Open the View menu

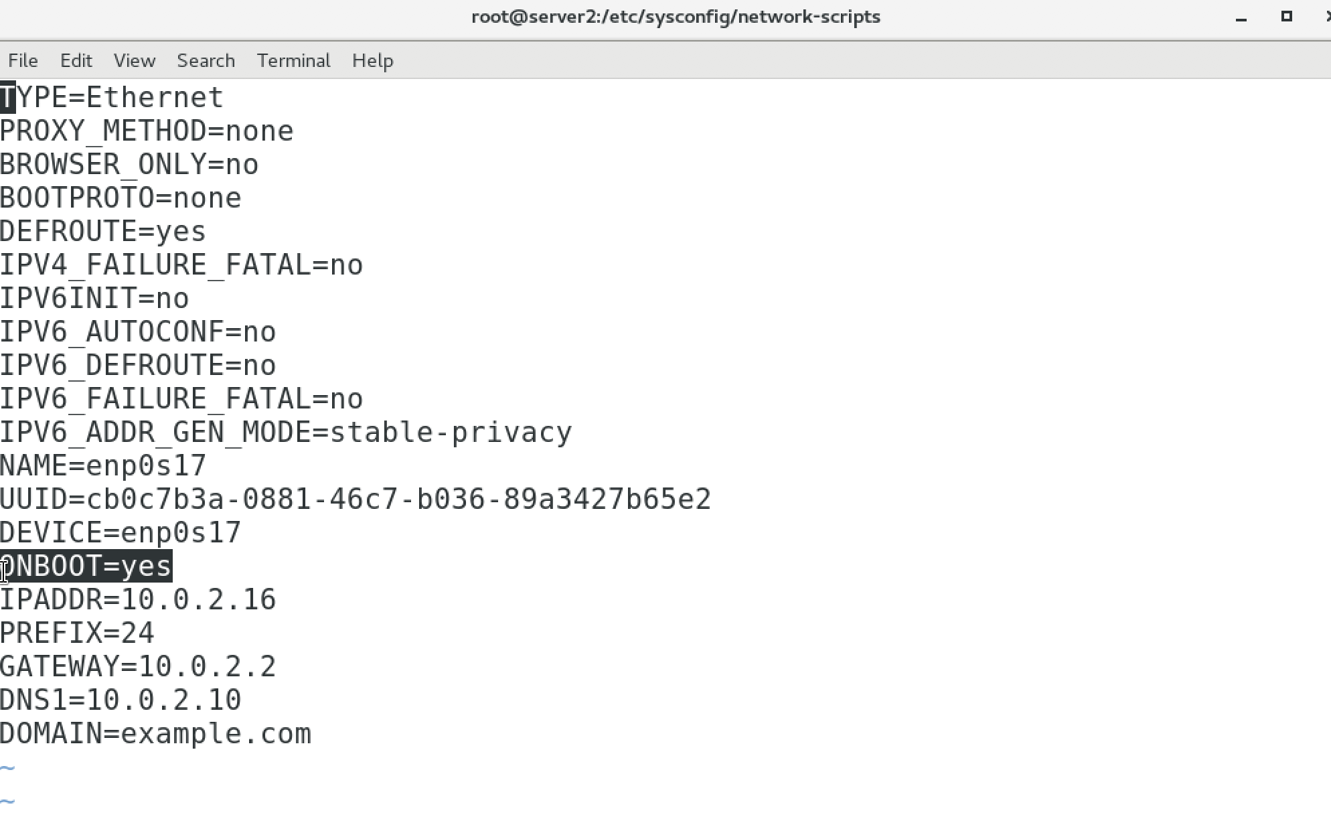tap(134, 60)
